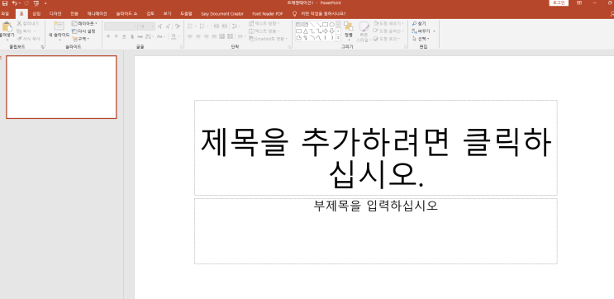Switch to the Easy Document Creator tab
This screenshot has height=299, width=614.
pyautogui.click(x=222, y=14)
